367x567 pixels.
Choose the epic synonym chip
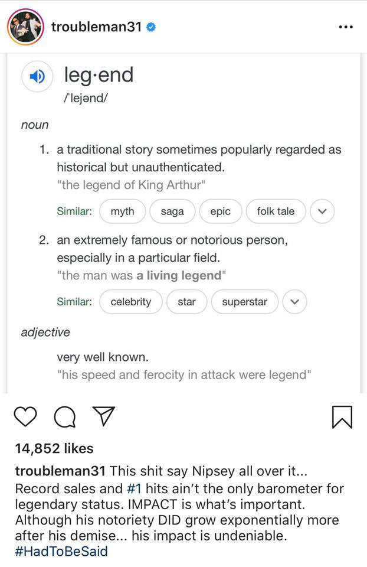[220, 211]
